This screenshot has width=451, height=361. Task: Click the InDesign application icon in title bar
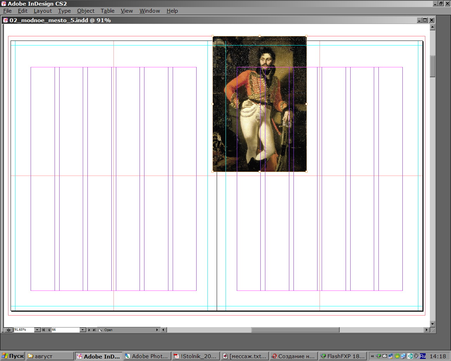pos(4,4)
